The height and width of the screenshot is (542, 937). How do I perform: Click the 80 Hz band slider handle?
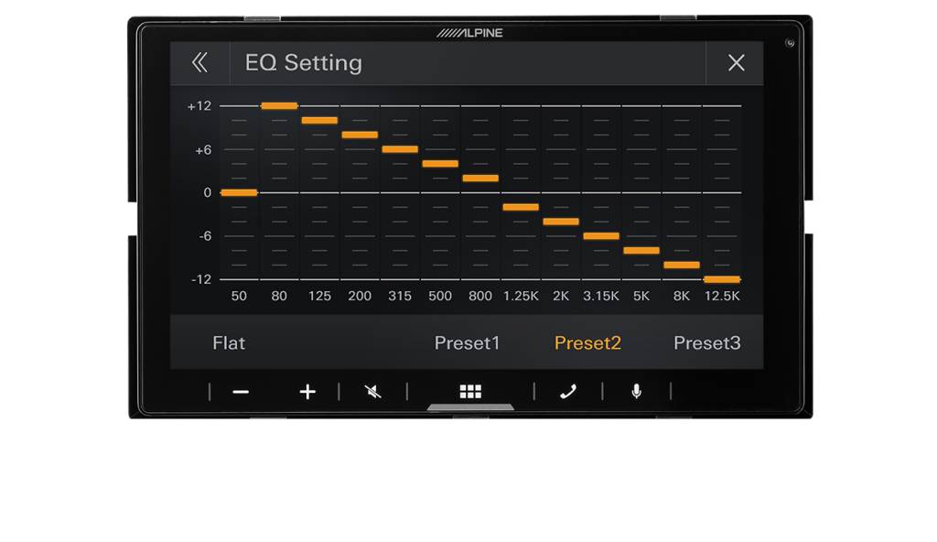[279, 106]
